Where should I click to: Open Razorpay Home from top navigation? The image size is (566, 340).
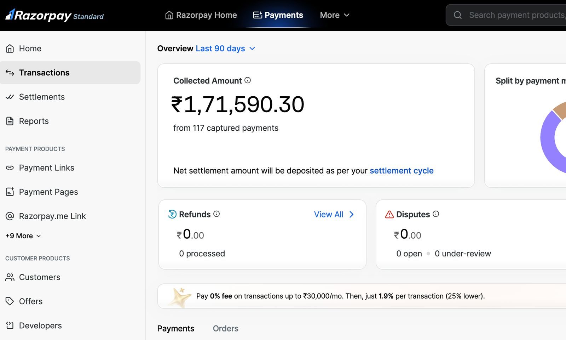(201, 15)
